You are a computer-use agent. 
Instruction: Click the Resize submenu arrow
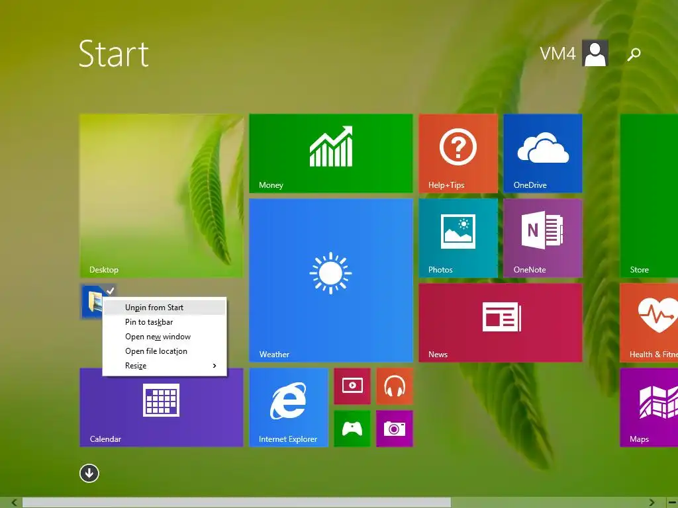click(x=215, y=366)
